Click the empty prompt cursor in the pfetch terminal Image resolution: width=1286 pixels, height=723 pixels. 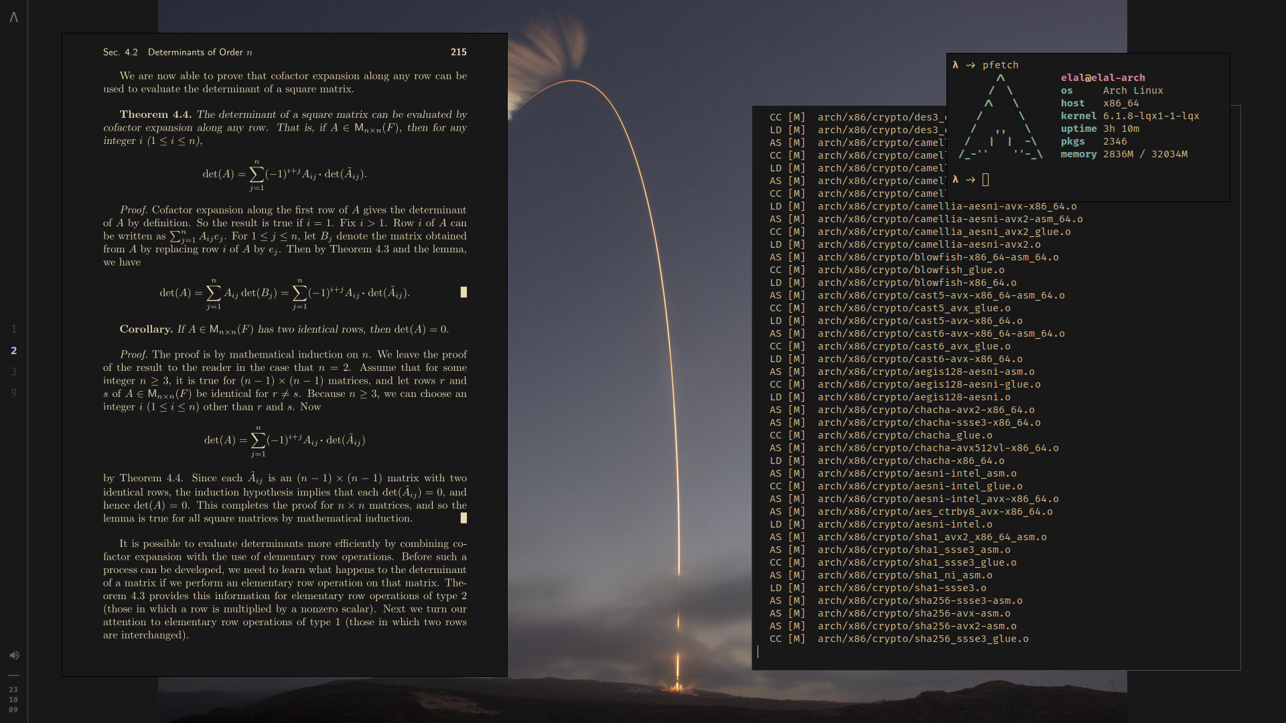coord(986,179)
